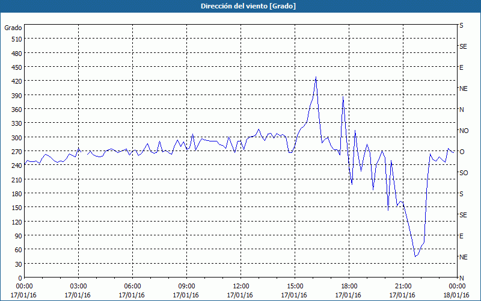Click the 'E' compass label at 90 level
Screen dimensions: 481x301
(x=461, y=236)
